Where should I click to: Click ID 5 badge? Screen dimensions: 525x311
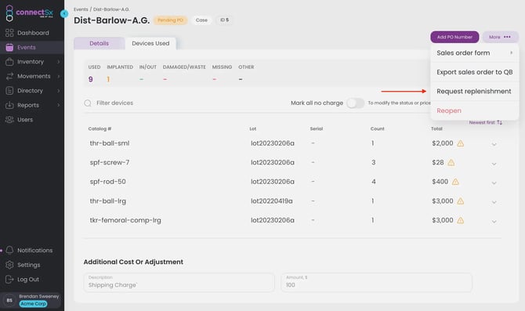(x=224, y=20)
